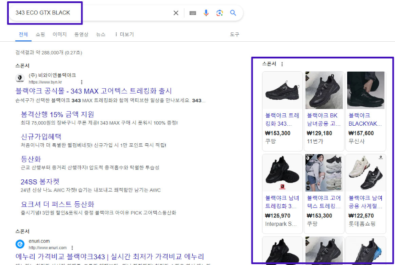This screenshot has height=265, width=395.
Task: Open 롯데홈쇼핑 shoe thumbnail priced ₩122,570
Action: 366,173
